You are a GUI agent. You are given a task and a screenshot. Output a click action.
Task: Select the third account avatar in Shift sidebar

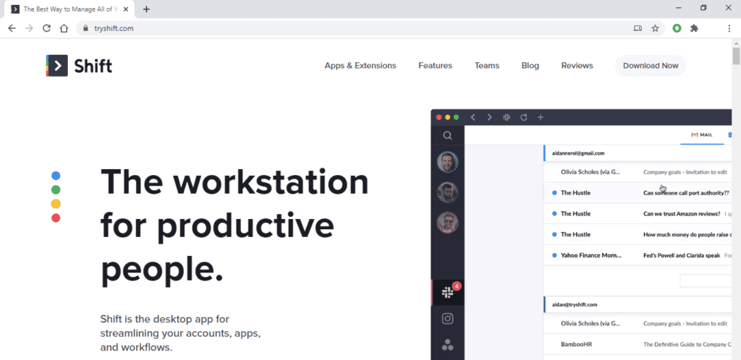click(447, 222)
